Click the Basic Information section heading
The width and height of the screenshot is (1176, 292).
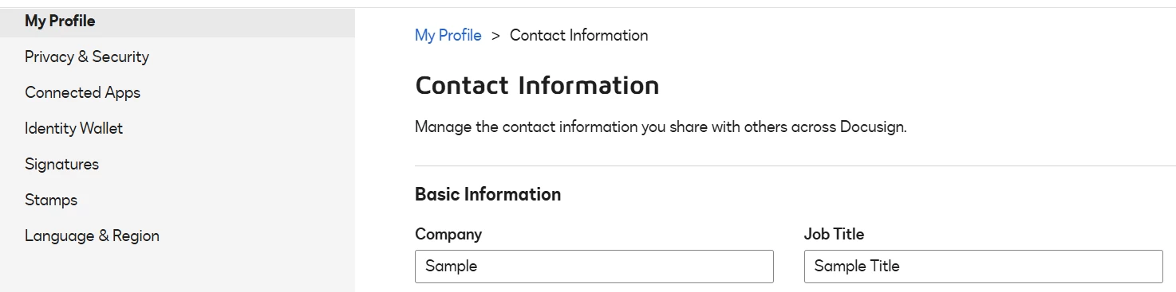(x=487, y=194)
